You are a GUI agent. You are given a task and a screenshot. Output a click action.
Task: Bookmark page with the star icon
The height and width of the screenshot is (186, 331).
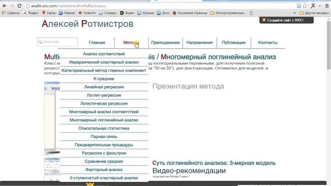305,6
